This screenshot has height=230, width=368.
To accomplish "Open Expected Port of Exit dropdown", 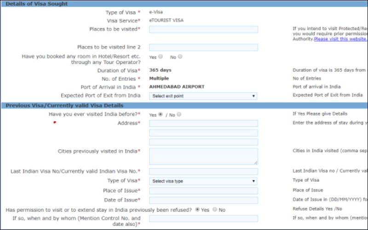I will click(x=203, y=96).
